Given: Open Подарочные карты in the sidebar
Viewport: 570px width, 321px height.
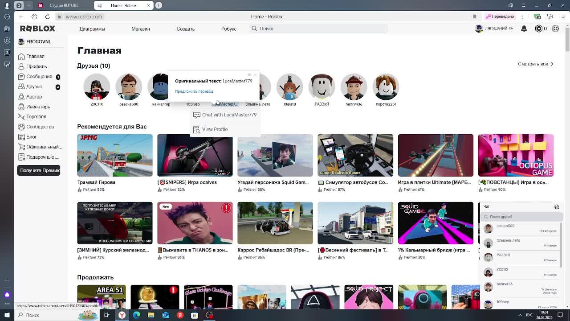Looking at the screenshot, I should 38,157.
